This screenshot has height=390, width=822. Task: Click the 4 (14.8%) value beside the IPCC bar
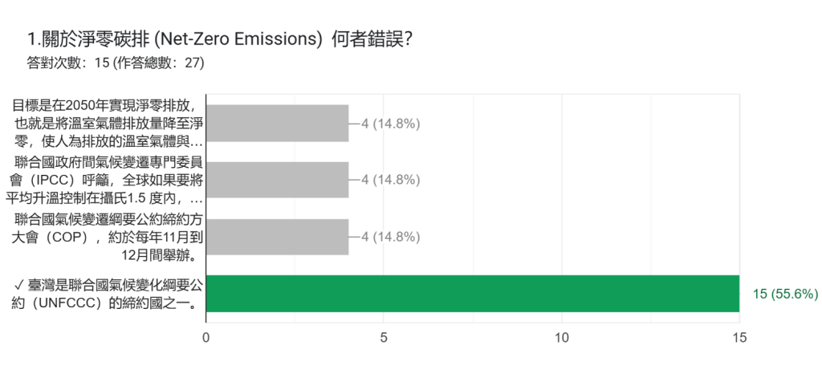coord(391,180)
